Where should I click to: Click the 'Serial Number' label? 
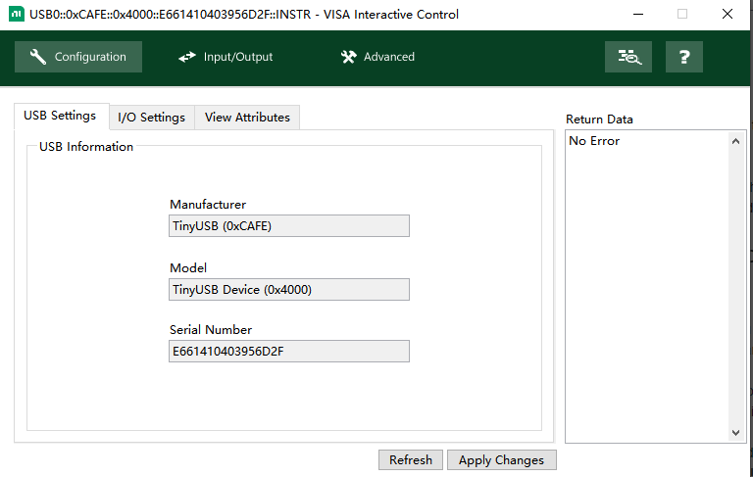click(211, 330)
